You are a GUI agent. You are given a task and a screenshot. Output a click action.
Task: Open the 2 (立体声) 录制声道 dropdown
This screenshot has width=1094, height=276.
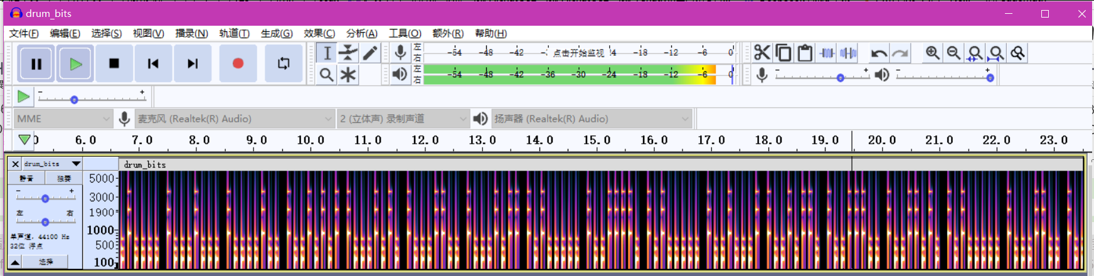(x=403, y=119)
